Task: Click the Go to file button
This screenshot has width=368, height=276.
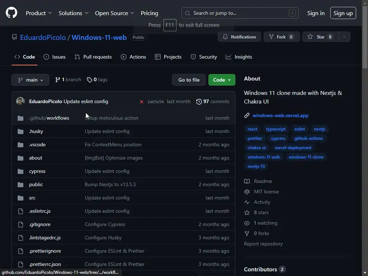Action: point(189,80)
